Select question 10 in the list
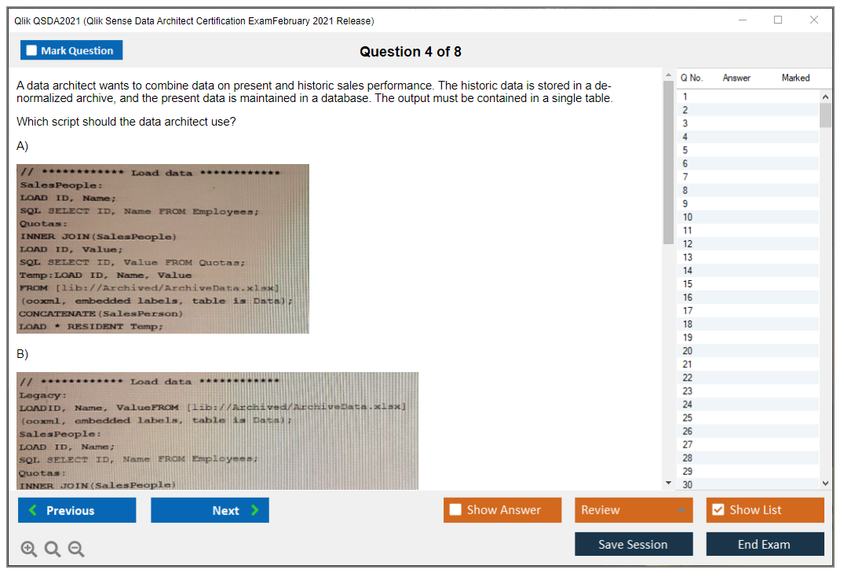 tap(688, 217)
